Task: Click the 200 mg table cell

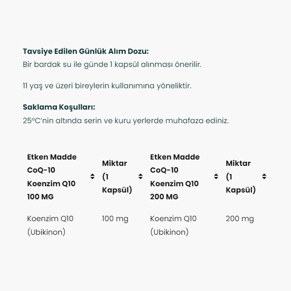Action: point(240,219)
